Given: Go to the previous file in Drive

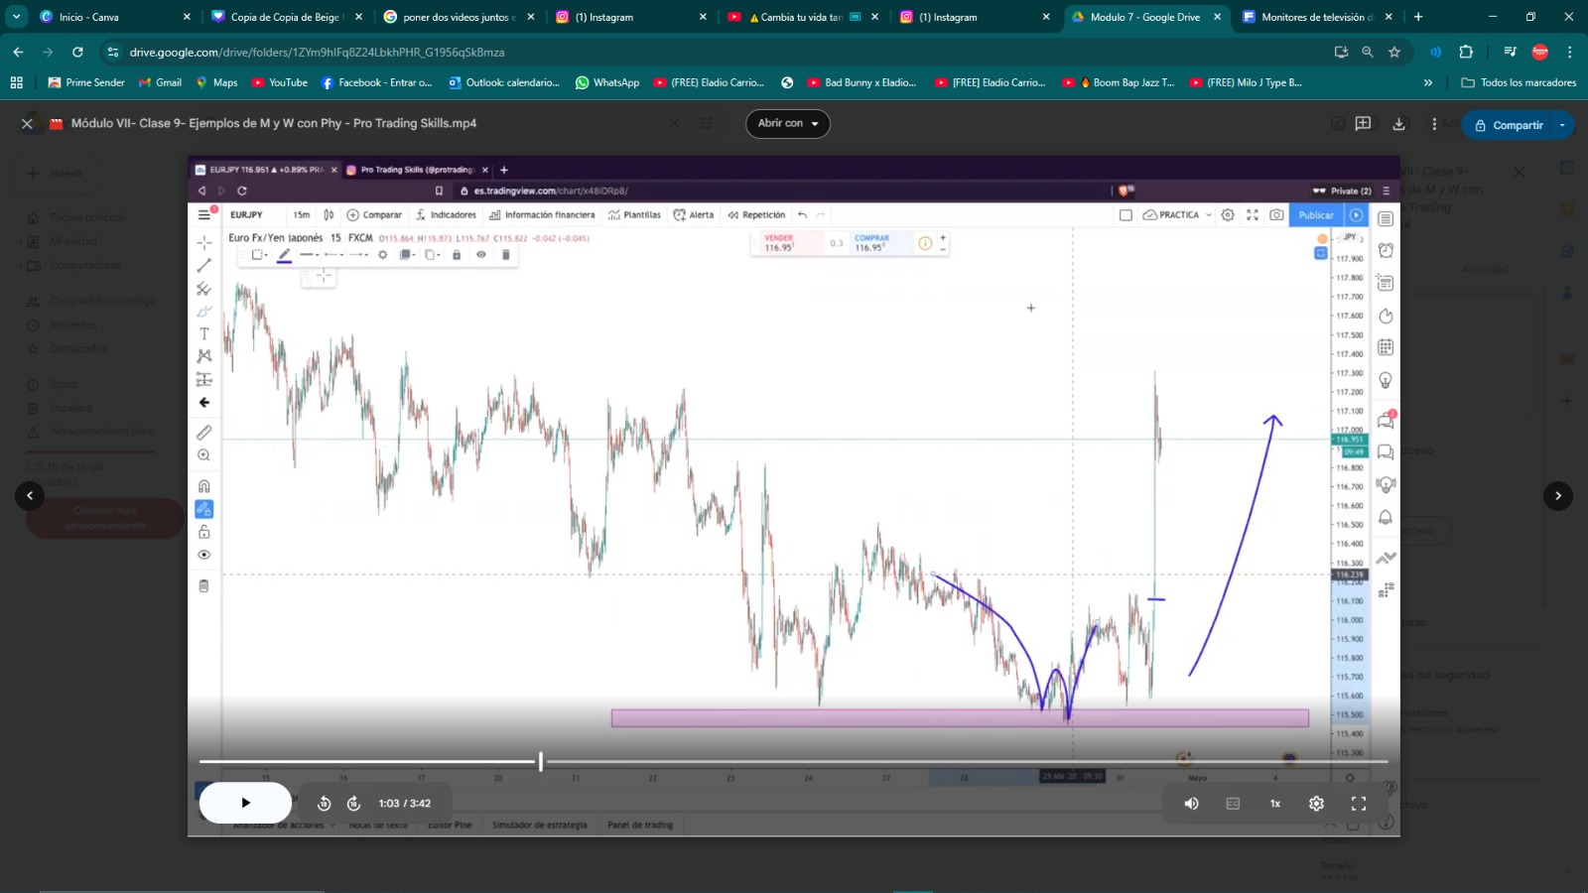Looking at the screenshot, I should point(30,495).
